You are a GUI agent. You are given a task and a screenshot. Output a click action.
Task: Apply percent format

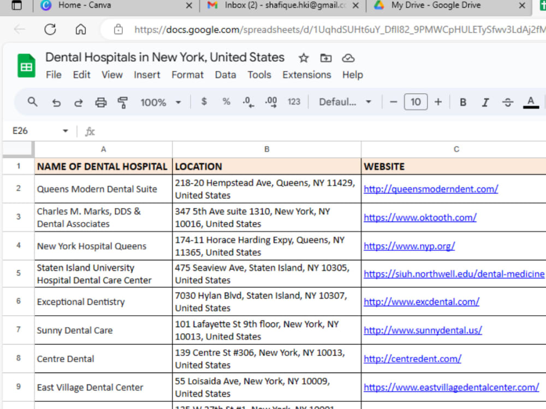click(226, 102)
